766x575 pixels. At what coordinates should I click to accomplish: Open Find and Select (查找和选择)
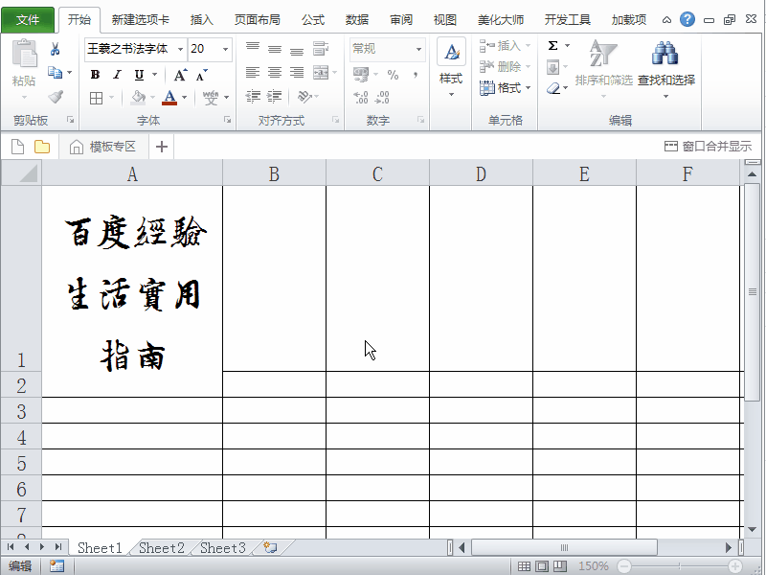(666, 68)
